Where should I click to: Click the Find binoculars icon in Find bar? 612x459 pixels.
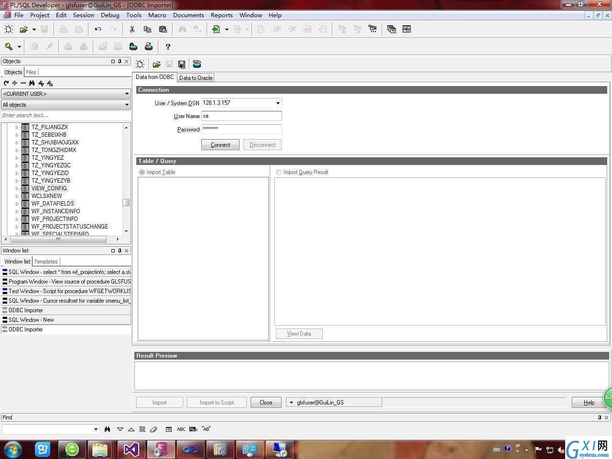107,429
